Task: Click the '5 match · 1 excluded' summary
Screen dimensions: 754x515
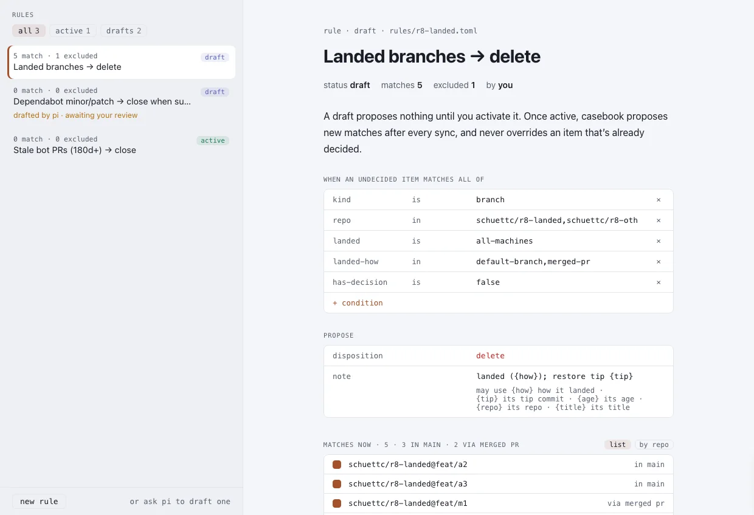Action: [55, 56]
